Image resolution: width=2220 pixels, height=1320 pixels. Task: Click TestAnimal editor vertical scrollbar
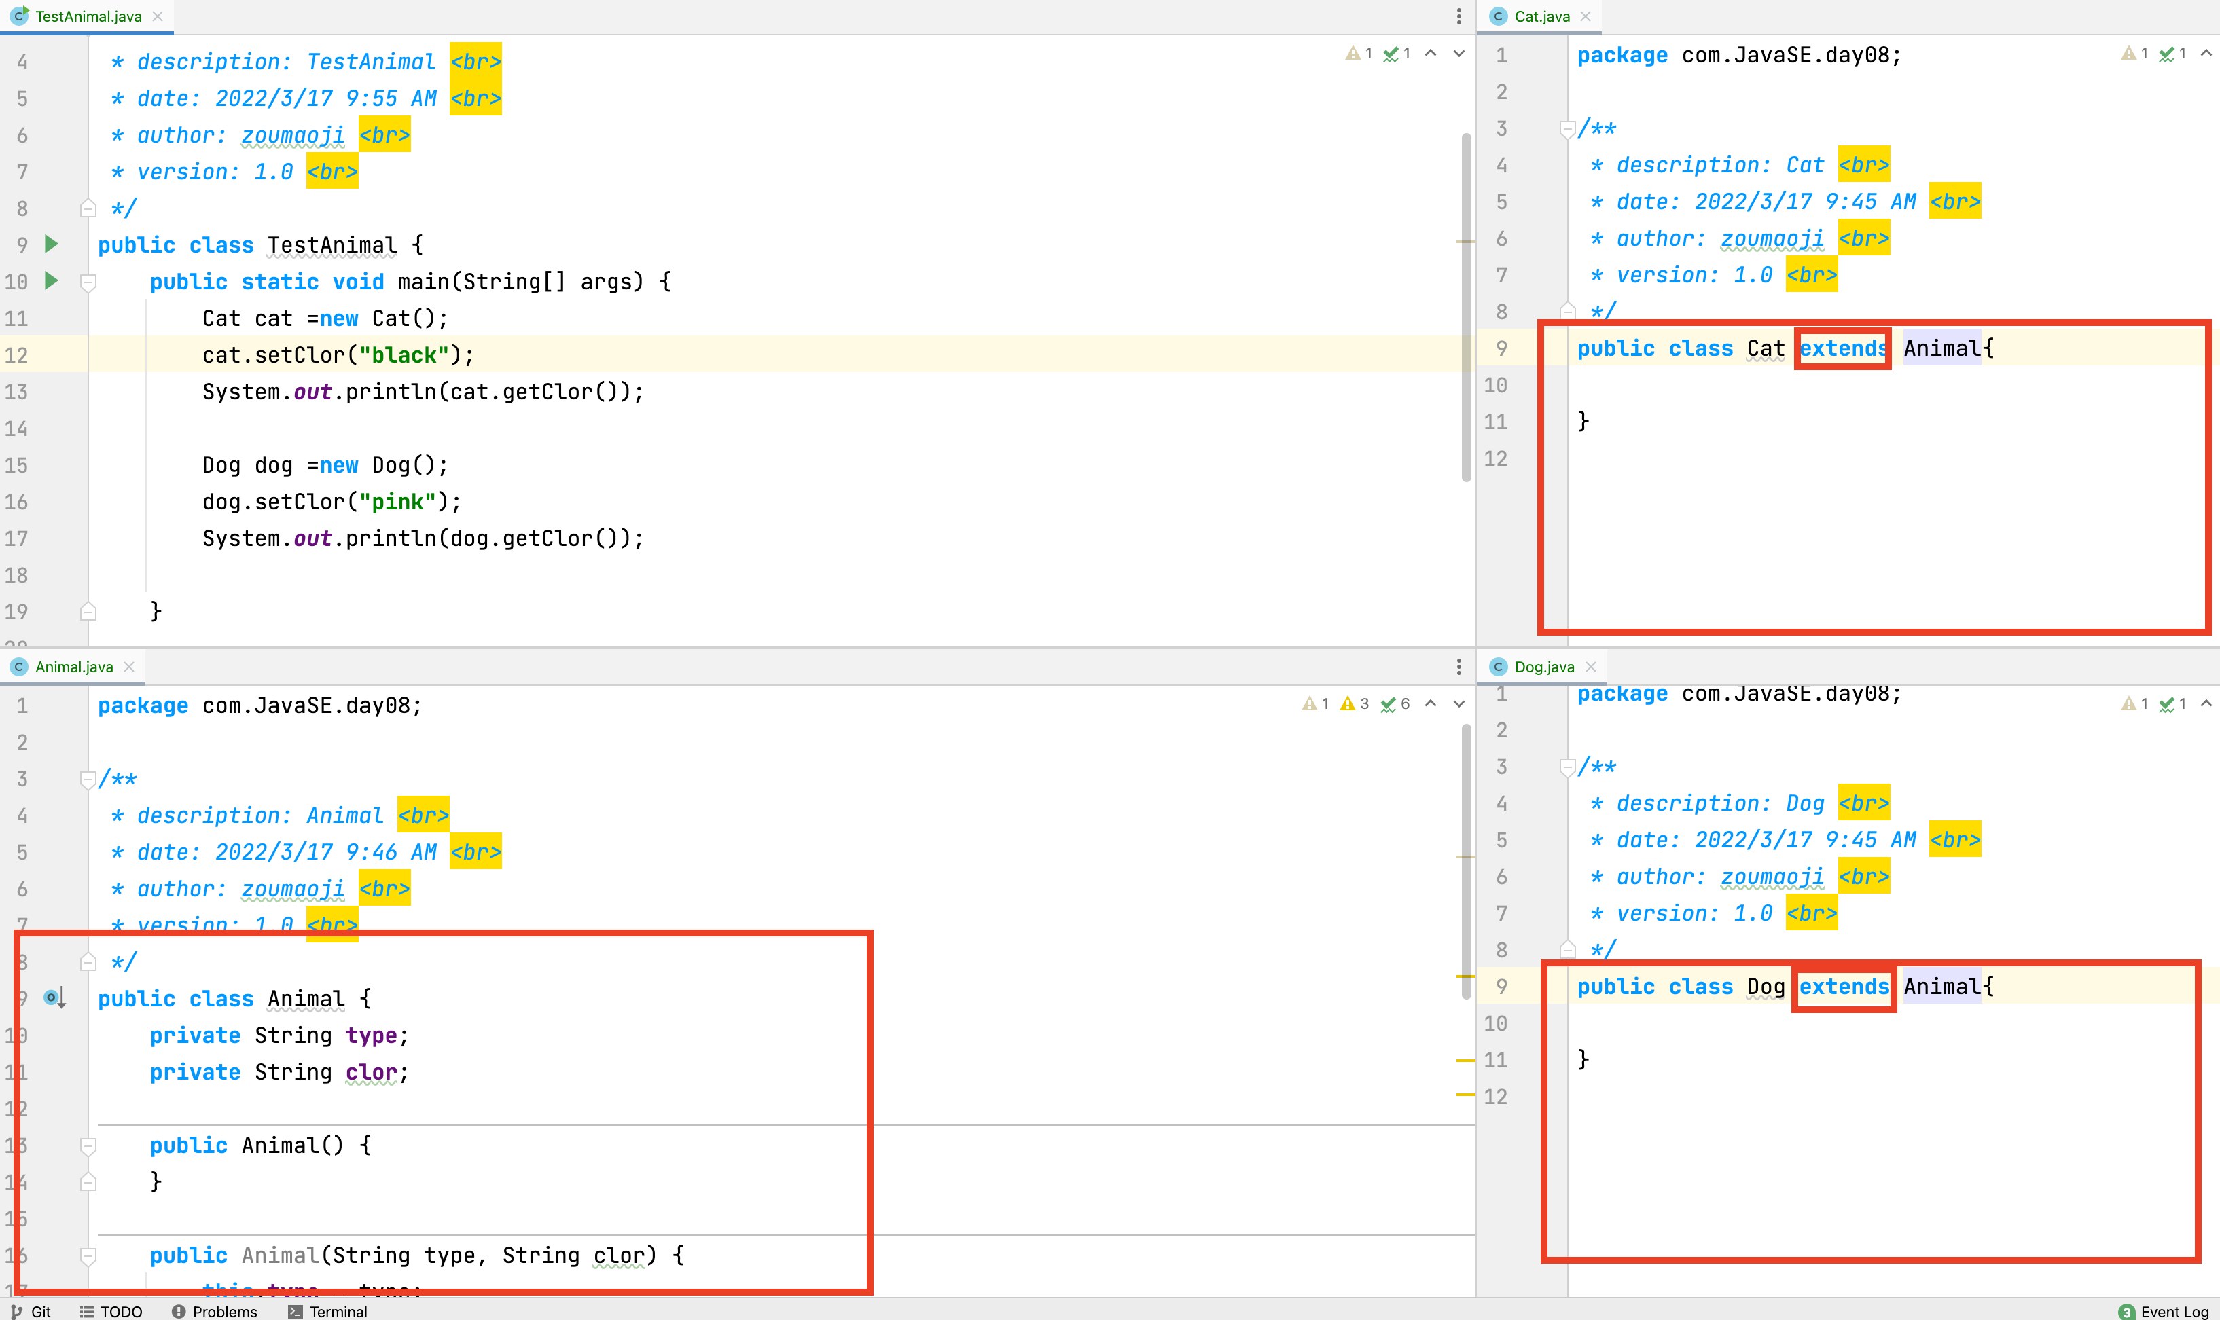point(1465,307)
